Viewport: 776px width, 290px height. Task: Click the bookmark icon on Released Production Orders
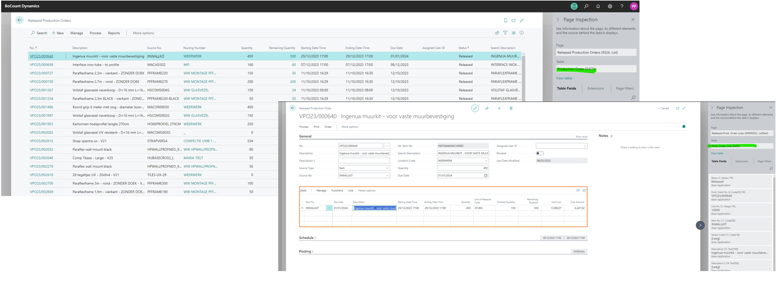click(x=505, y=20)
